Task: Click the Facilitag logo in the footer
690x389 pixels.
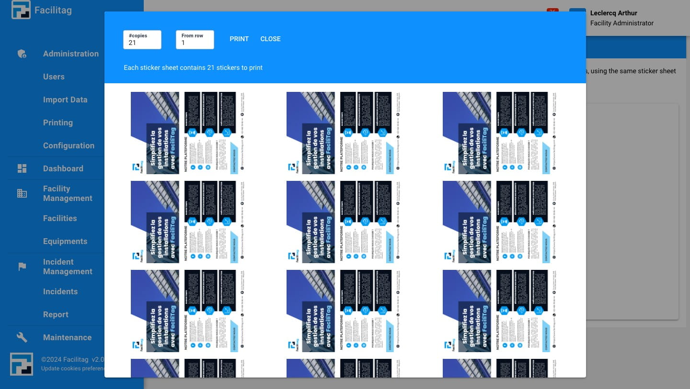Action: (x=21, y=364)
